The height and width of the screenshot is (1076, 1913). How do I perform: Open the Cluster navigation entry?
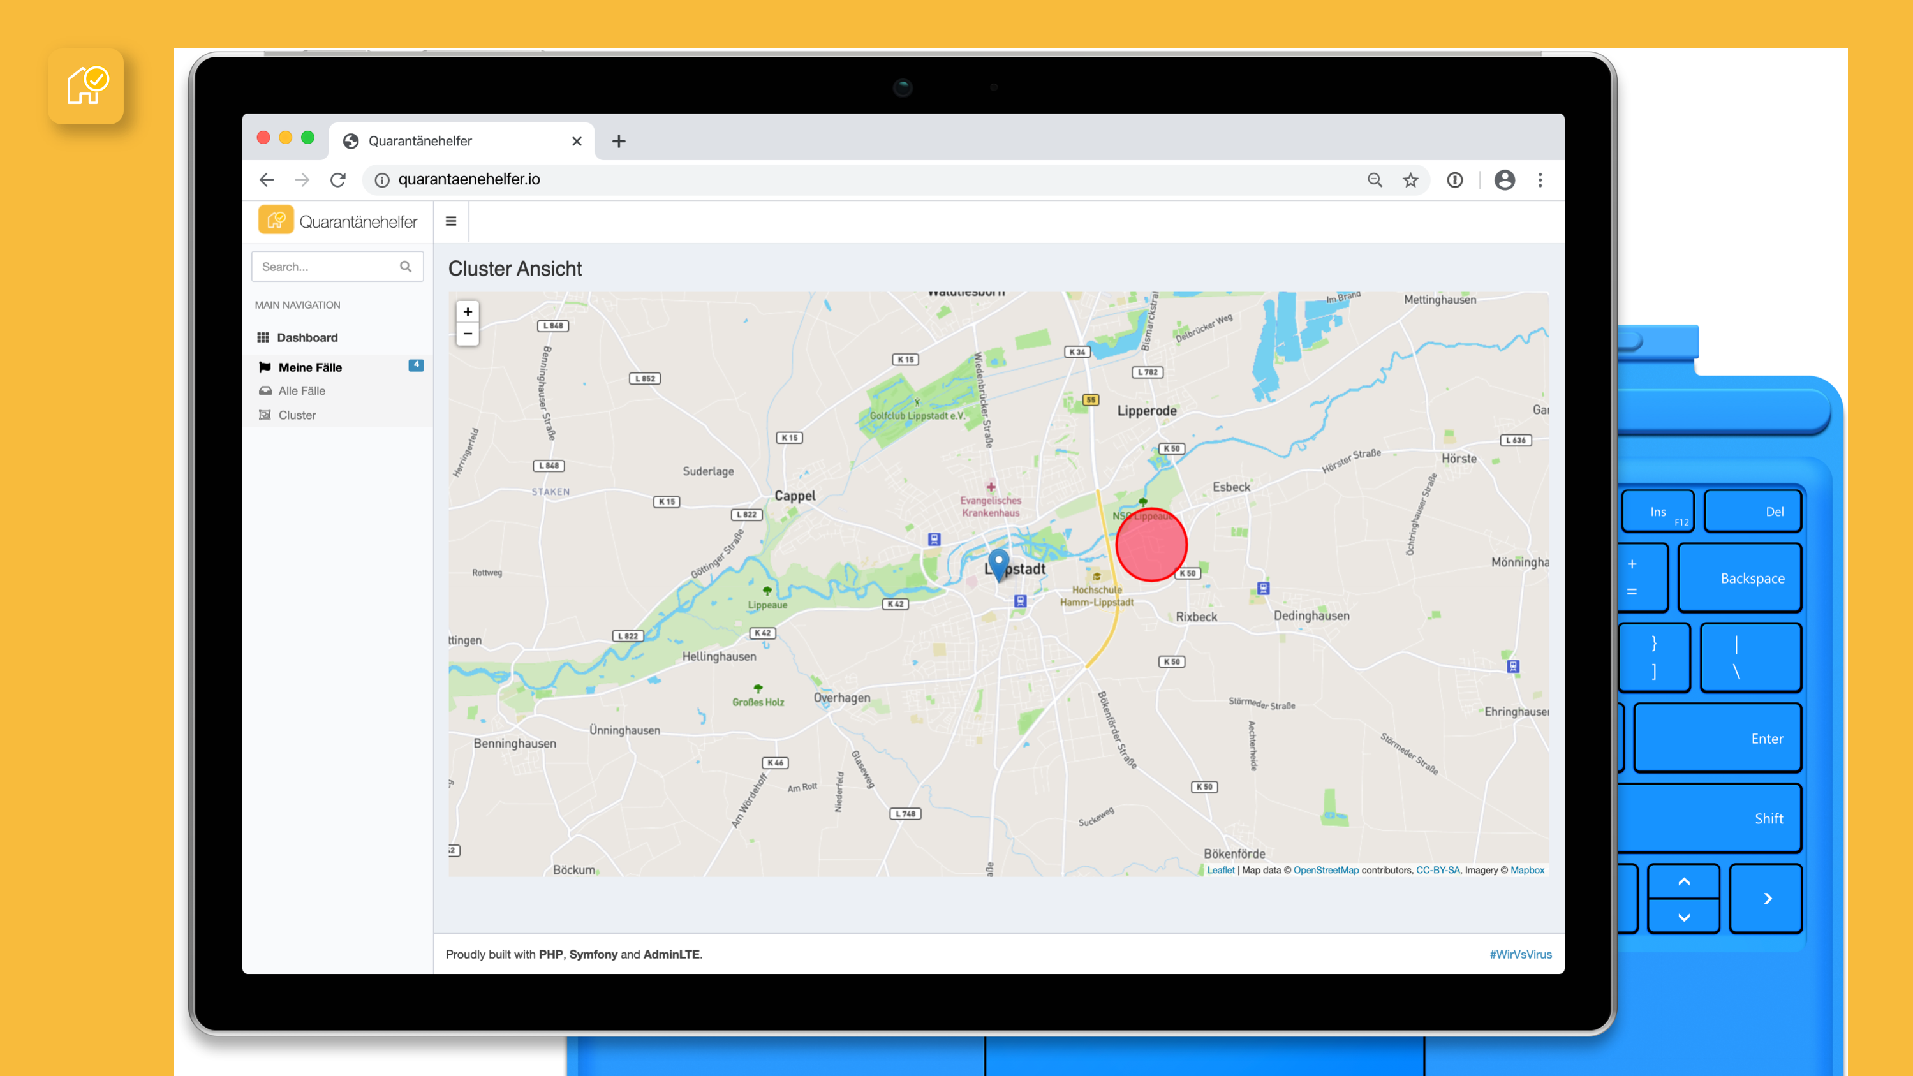297,415
